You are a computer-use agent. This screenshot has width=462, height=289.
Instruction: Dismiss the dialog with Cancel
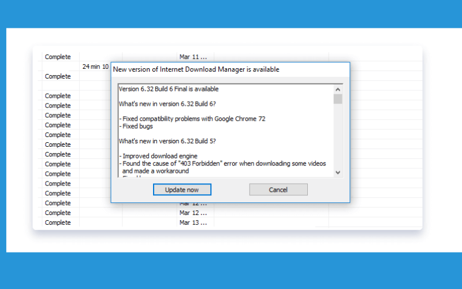coord(278,190)
